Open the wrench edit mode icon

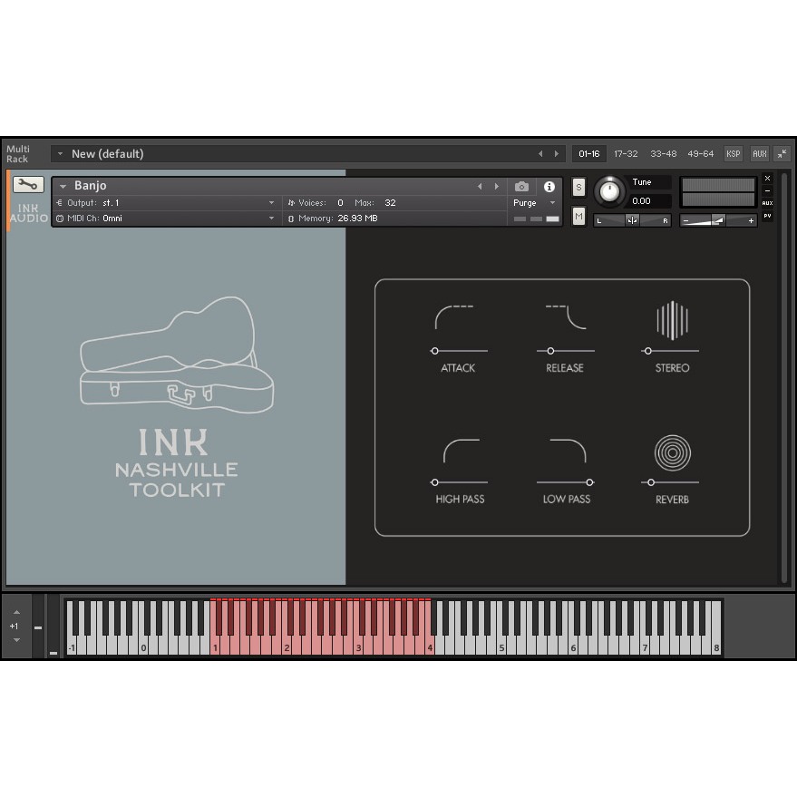(28, 184)
